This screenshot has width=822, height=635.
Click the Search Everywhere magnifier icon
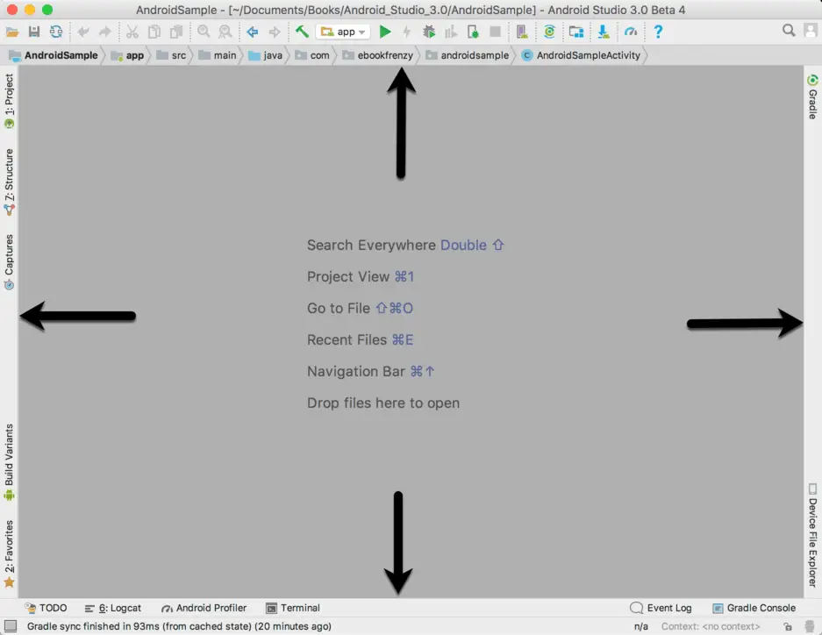pyautogui.click(x=789, y=32)
